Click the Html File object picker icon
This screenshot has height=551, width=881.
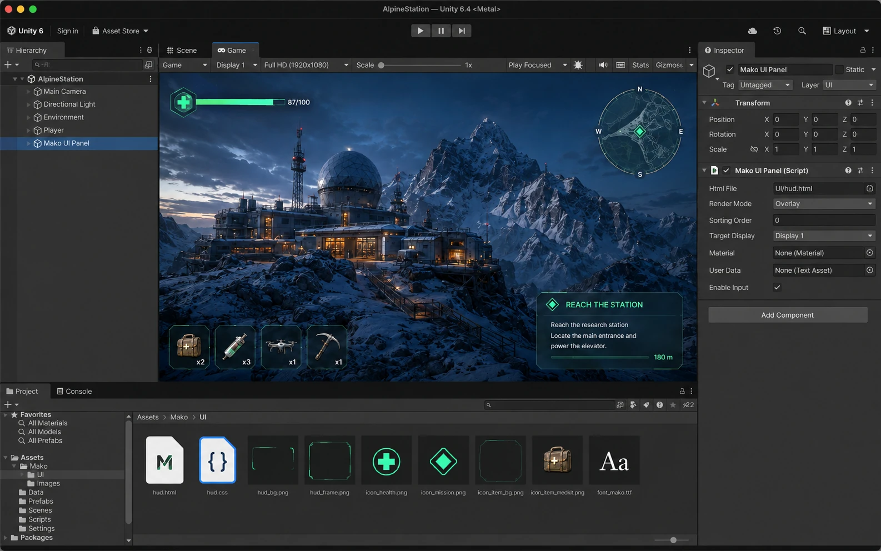[x=870, y=188]
